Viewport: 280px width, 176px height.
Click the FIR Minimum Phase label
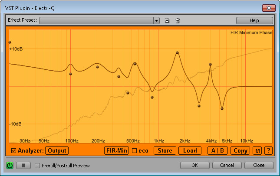[251, 33]
